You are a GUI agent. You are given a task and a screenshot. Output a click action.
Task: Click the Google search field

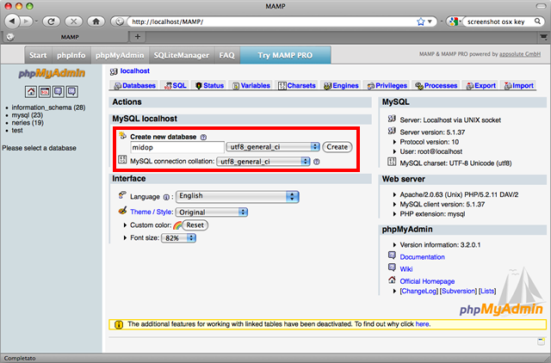pyautogui.click(x=498, y=22)
